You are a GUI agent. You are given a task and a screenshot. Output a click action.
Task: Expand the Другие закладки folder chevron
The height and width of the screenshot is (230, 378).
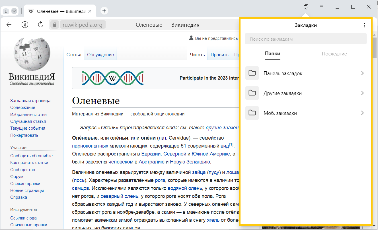coord(362,93)
